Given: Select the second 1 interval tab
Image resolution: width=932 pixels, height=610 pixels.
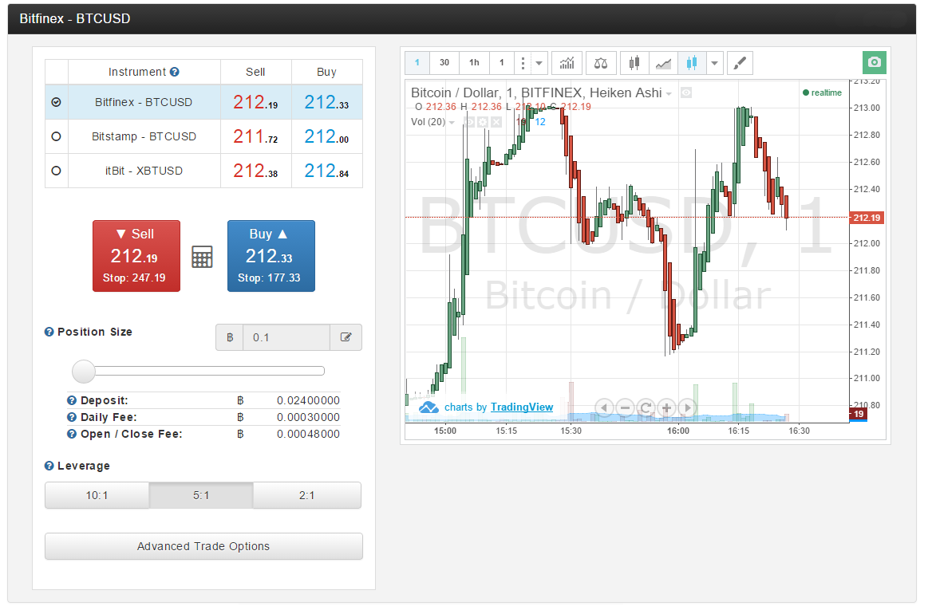Looking at the screenshot, I should [502, 63].
